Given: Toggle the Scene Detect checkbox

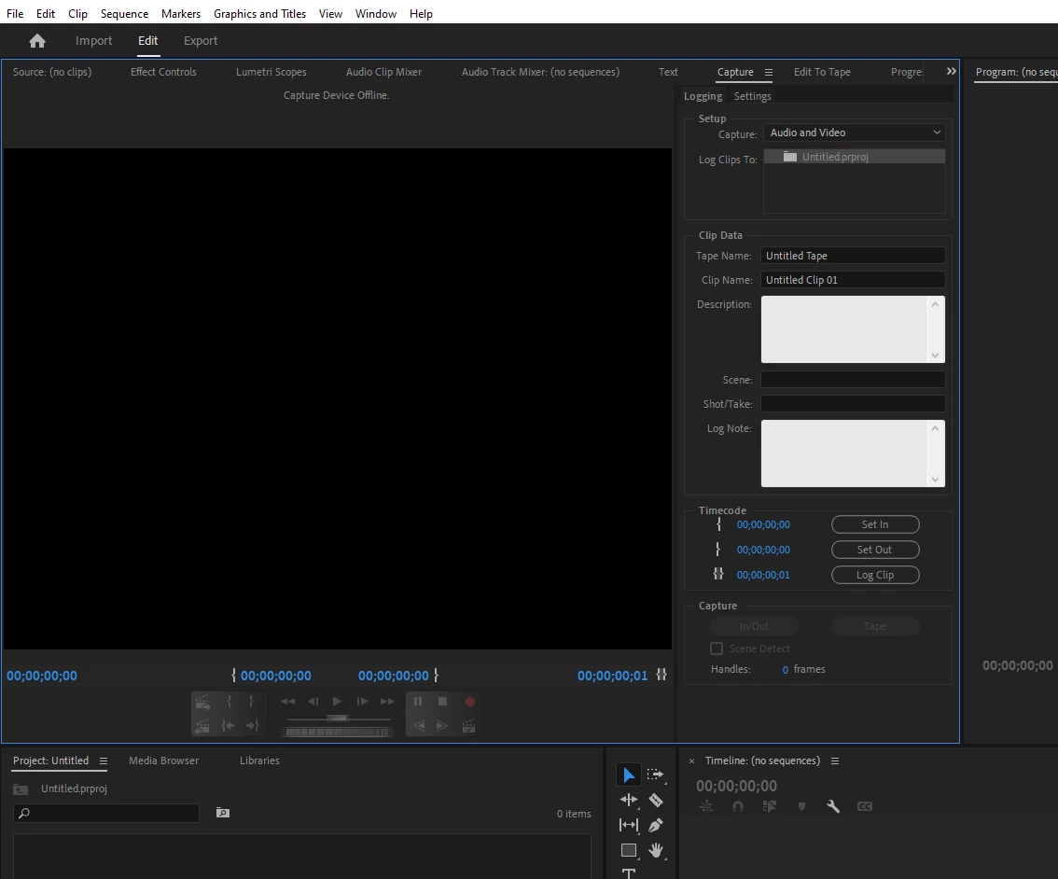Looking at the screenshot, I should [717, 649].
